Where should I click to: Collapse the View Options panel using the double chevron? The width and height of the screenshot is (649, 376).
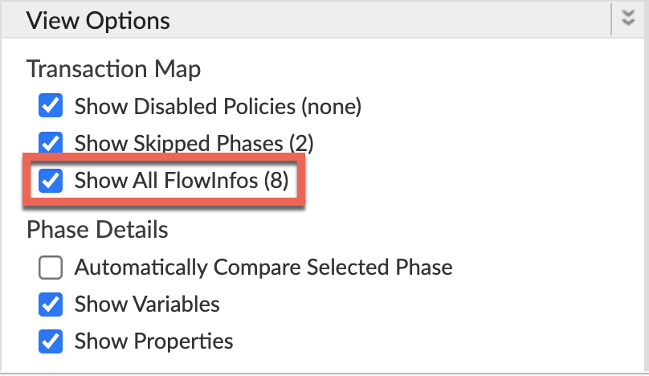pos(629,19)
